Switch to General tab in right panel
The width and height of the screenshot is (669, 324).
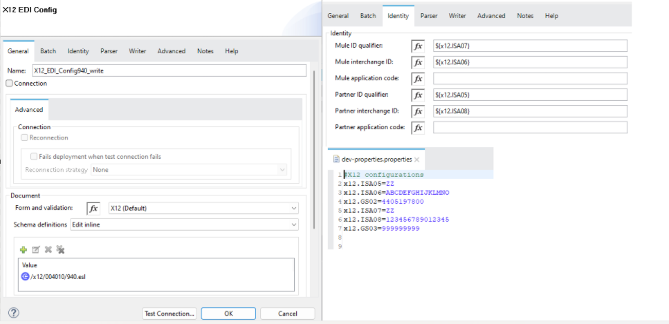[338, 16]
